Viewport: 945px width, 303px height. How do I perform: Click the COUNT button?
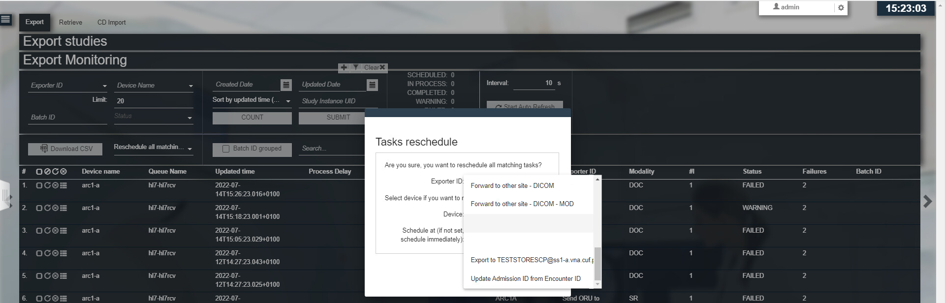pos(252,118)
